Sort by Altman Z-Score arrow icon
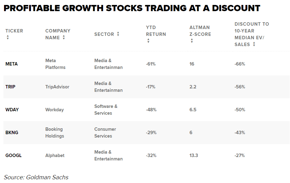This screenshot has width=290, height=183. [192, 41]
